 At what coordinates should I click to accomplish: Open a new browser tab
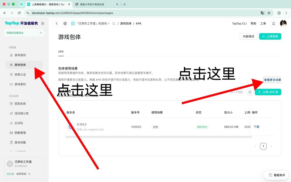tap(124, 4)
